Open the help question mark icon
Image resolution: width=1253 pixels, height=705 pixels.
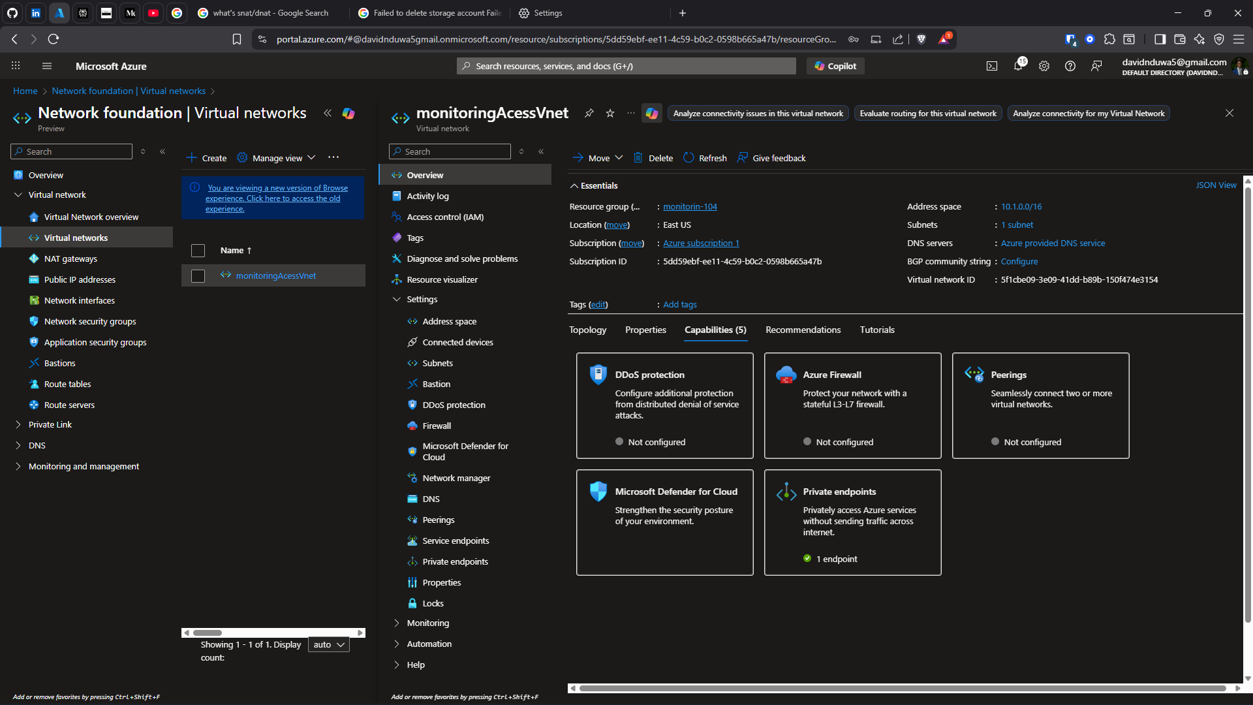[1070, 66]
